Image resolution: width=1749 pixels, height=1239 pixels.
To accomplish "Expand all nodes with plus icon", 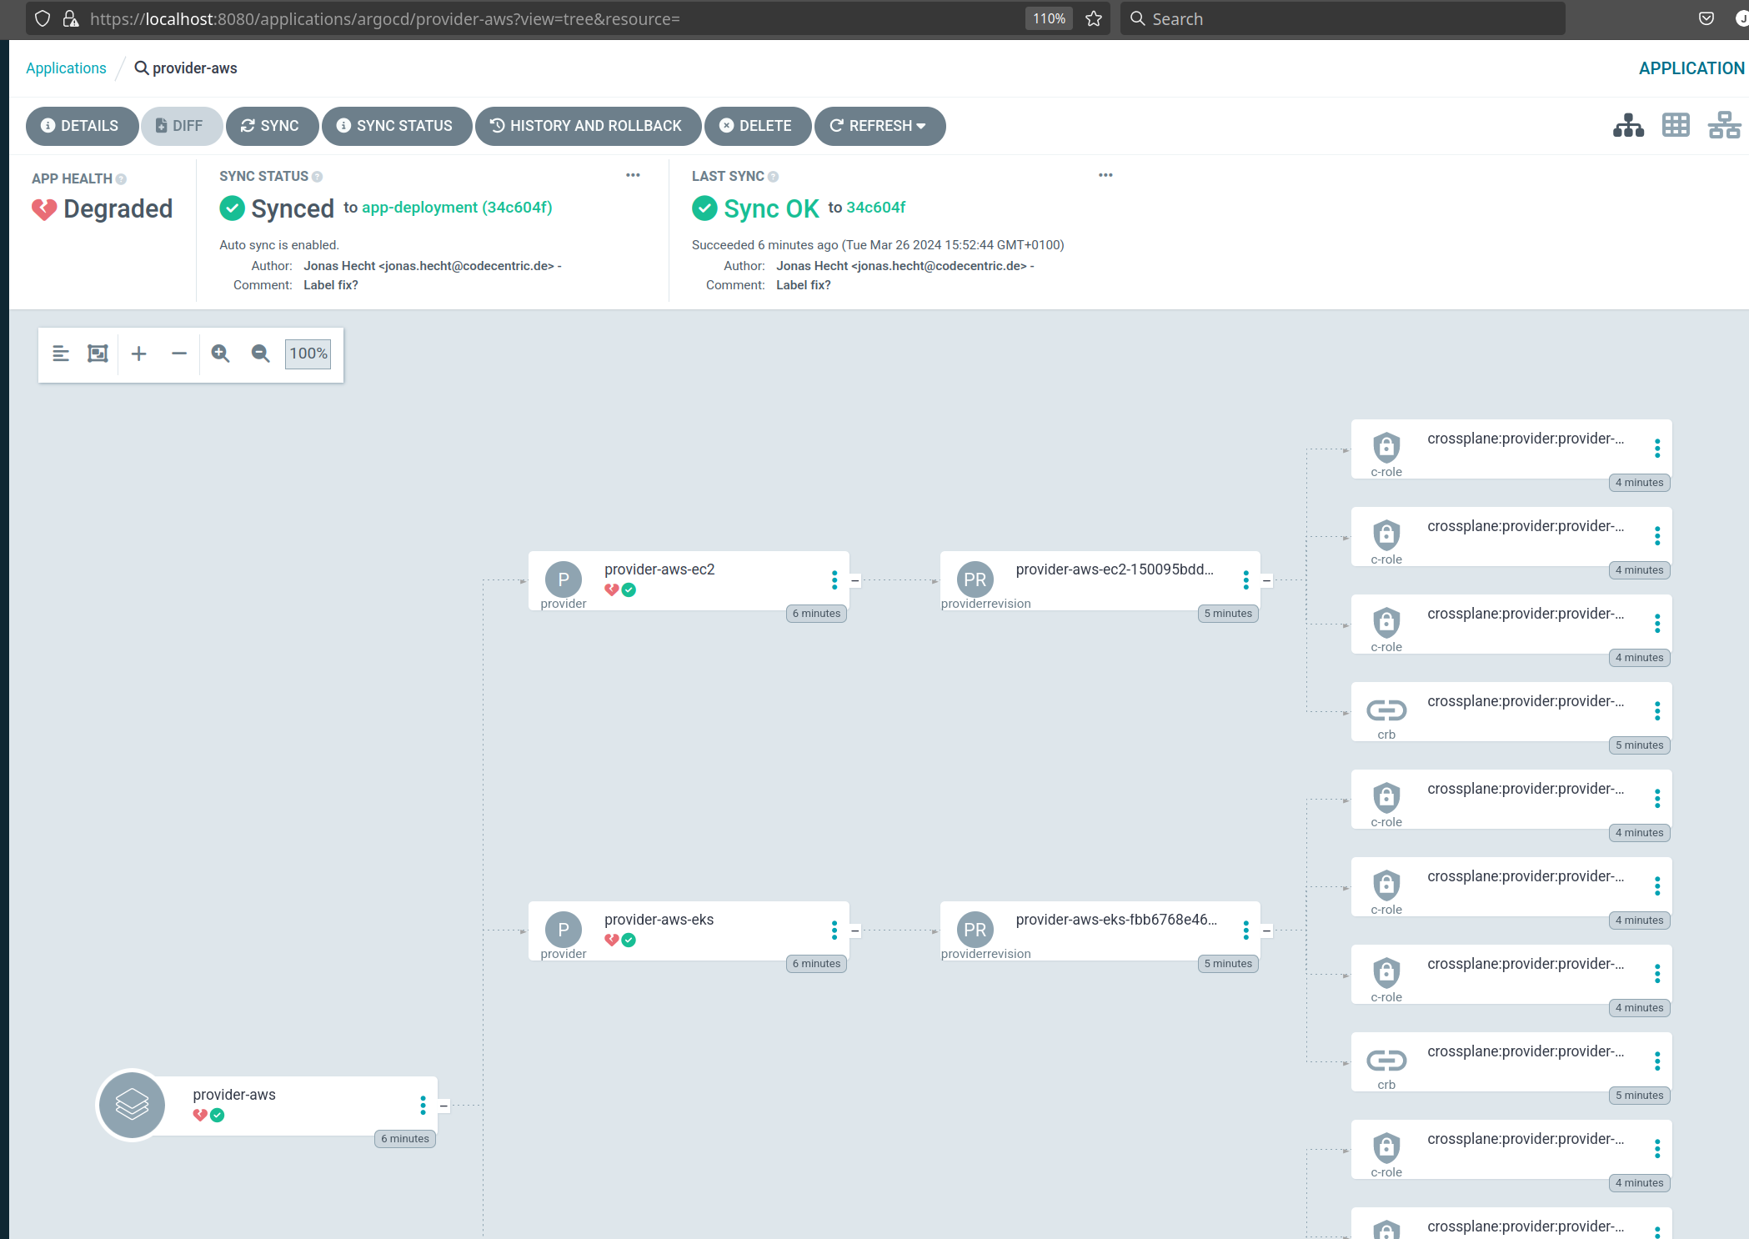I will point(139,354).
